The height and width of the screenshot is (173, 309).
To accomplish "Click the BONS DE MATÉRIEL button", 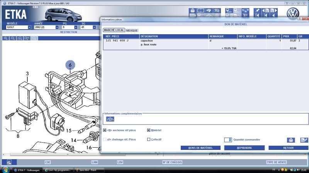I will tap(200, 148).
